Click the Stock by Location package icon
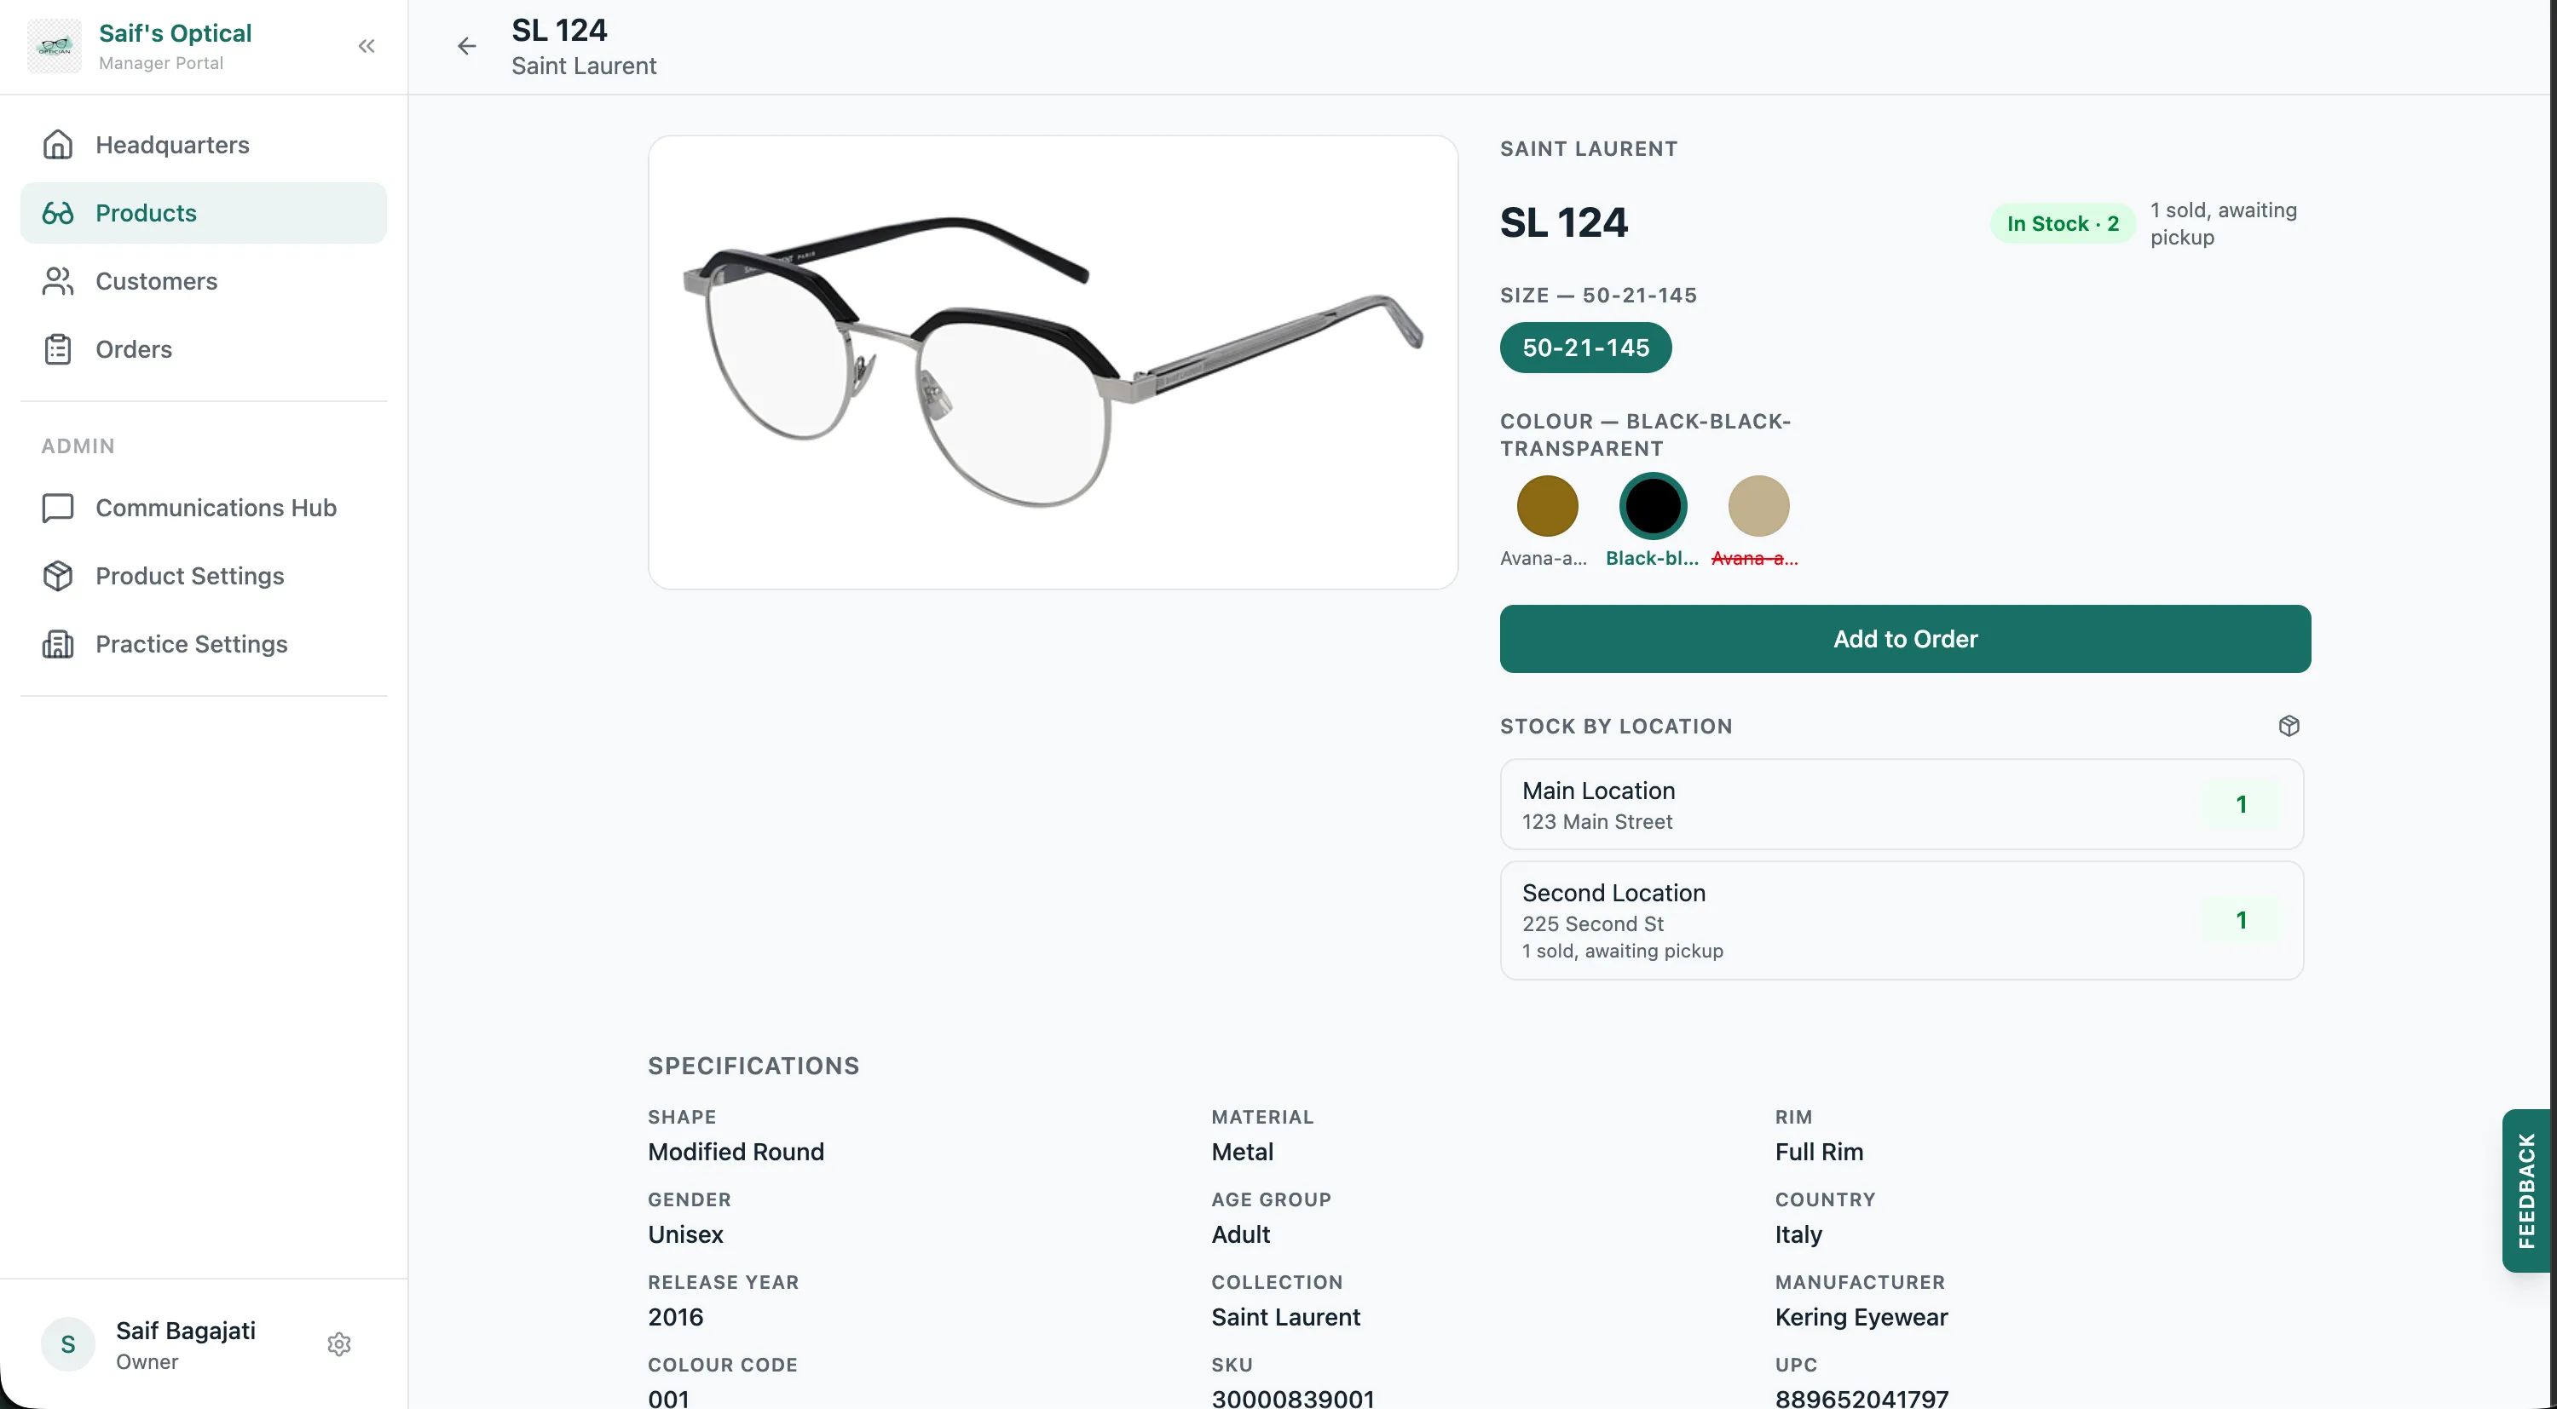Image resolution: width=2557 pixels, height=1409 pixels. tap(2289, 725)
